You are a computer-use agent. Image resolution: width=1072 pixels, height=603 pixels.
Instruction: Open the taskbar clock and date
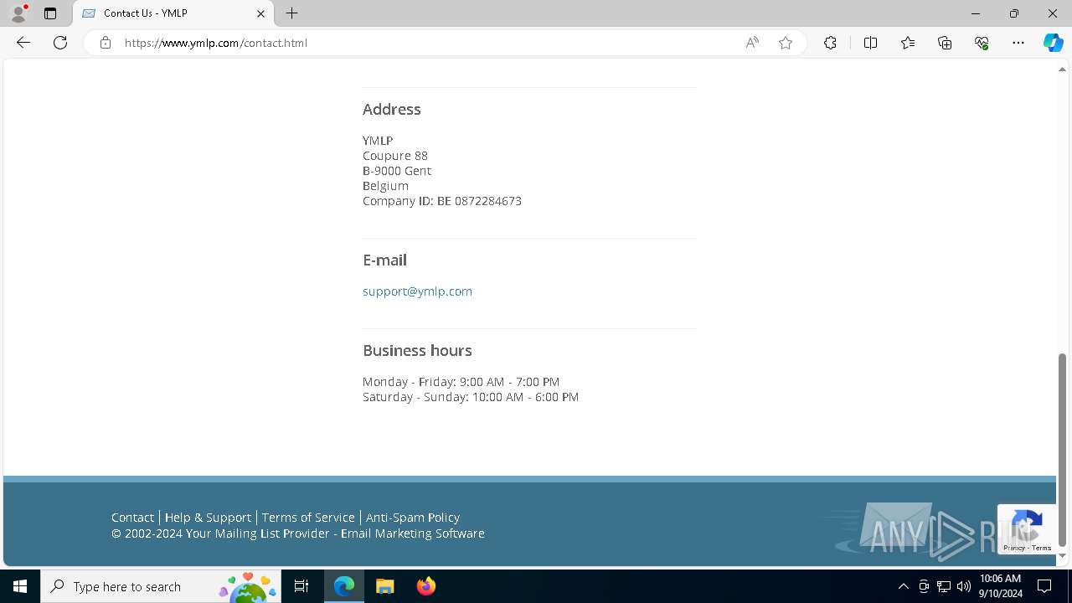point(1000,586)
